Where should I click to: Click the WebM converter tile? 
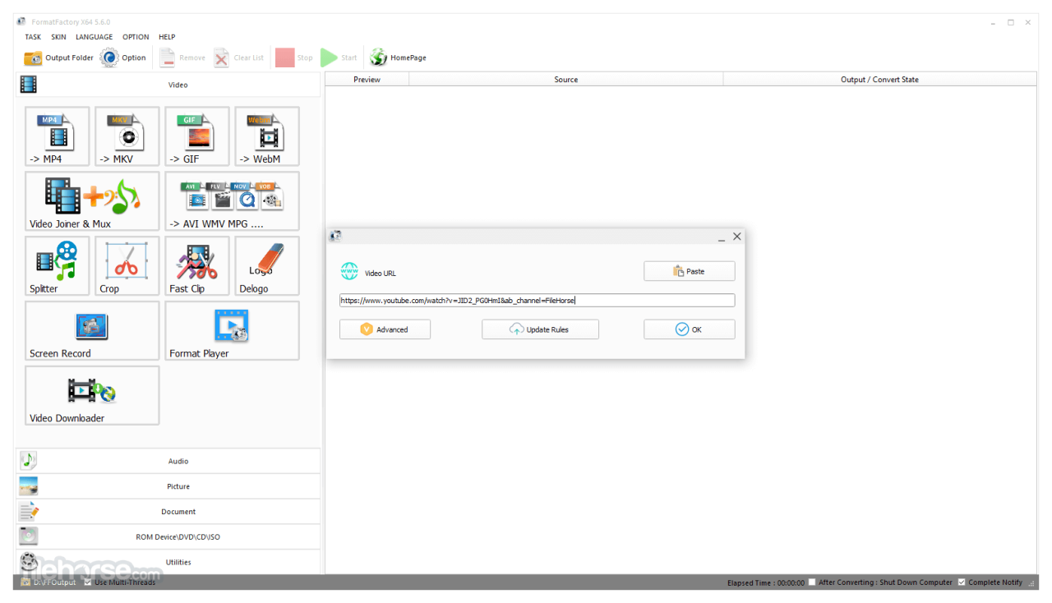point(266,136)
